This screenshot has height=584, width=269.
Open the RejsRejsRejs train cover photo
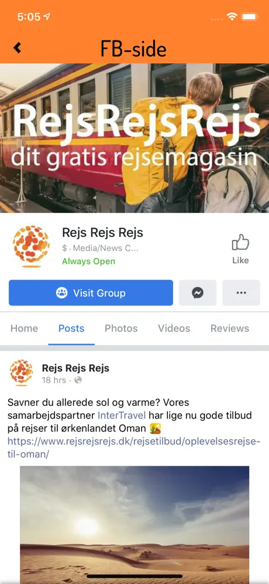pyautogui.click(x=134, y=138)
